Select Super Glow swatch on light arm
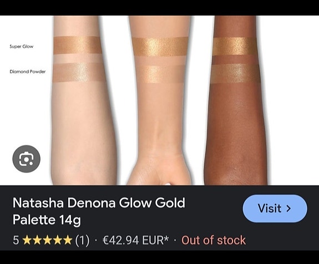This screenshot has height=264, width=319. (78, 45)
